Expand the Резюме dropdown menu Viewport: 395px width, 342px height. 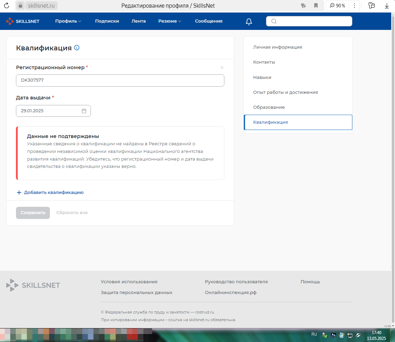point(170,21)
